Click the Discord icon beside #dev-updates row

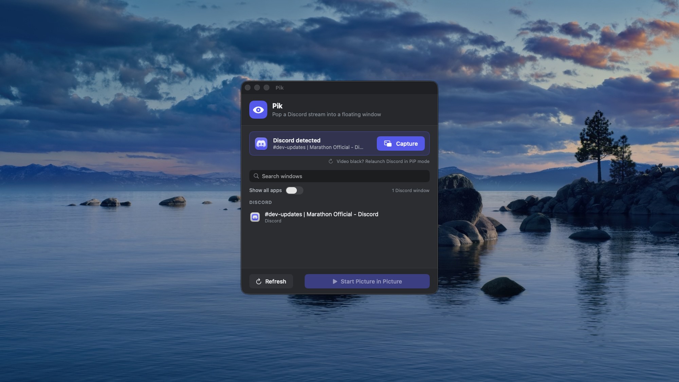point(255,217)
